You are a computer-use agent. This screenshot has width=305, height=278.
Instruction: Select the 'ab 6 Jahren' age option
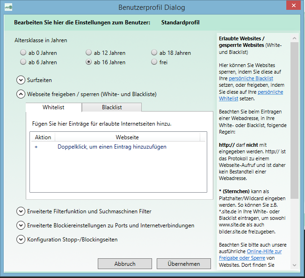click(x=23, y=62)
